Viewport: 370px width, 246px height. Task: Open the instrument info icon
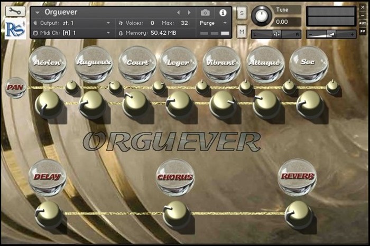point(223,12)
